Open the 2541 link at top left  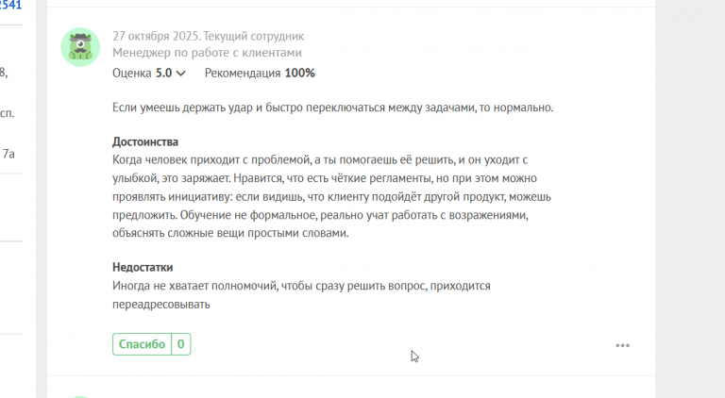pyautogui.click(x=11, y=5)
